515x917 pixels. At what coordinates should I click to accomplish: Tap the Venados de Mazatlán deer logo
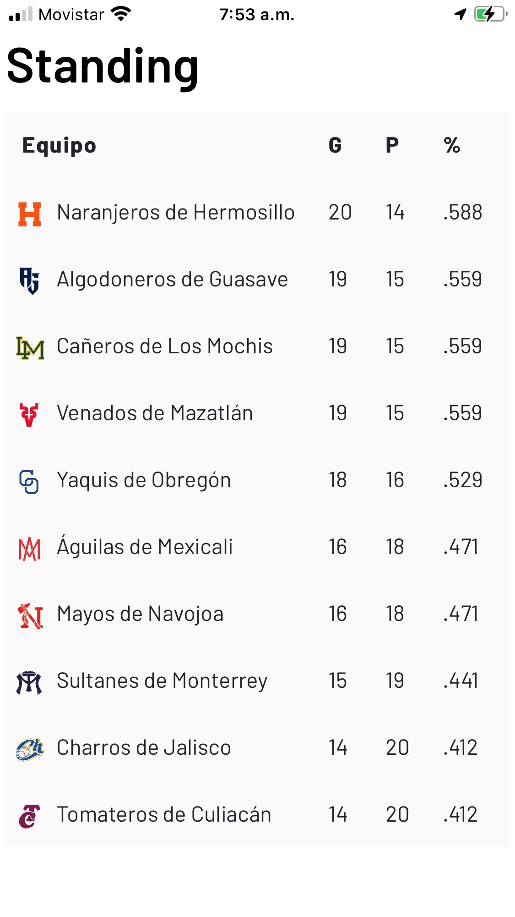[x=29, y=414]
